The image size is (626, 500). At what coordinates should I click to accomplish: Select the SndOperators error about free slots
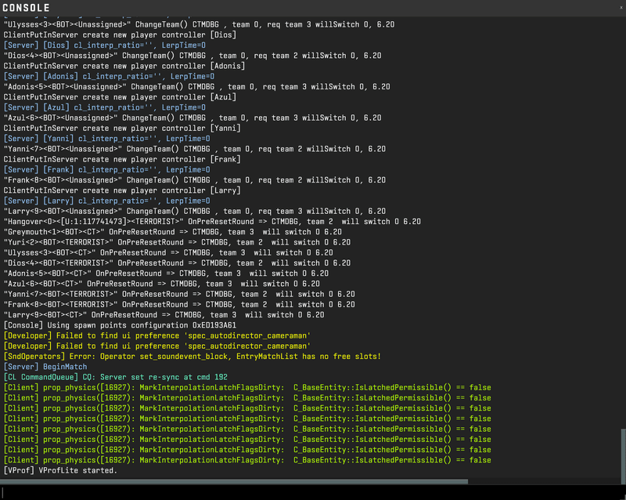point(196,356)
